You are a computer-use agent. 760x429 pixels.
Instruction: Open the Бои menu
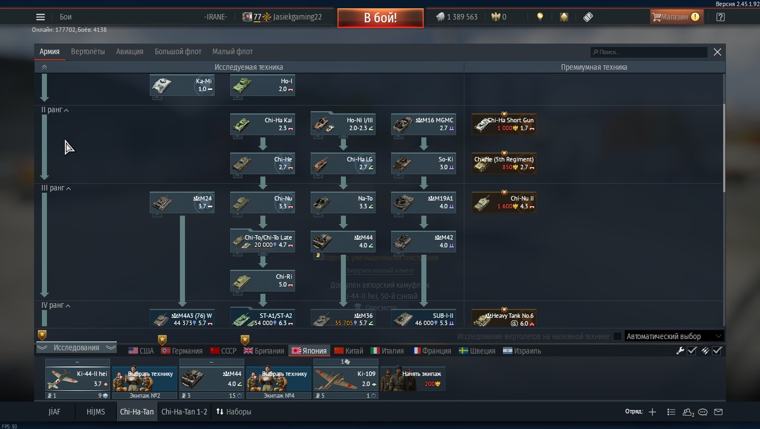(65, 17)
